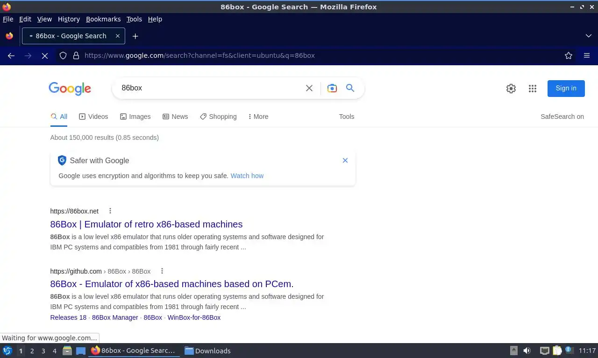Screen dimensions: 598x358
Task: Switch to Videos results tab
Action: click(93, 117)
